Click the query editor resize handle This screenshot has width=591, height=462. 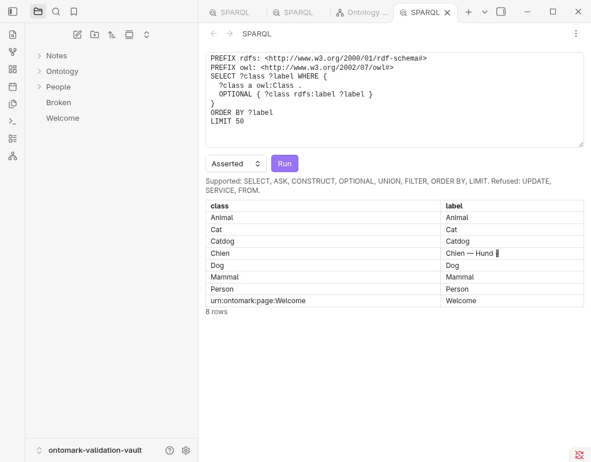click(581, 144)
